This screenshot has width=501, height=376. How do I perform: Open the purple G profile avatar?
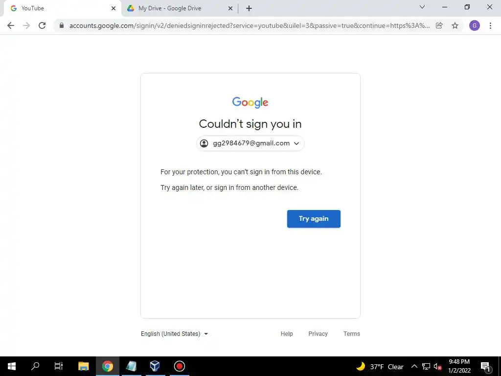coord(475,25)
